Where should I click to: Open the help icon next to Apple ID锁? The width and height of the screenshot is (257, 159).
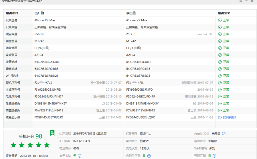coord(224,134)
